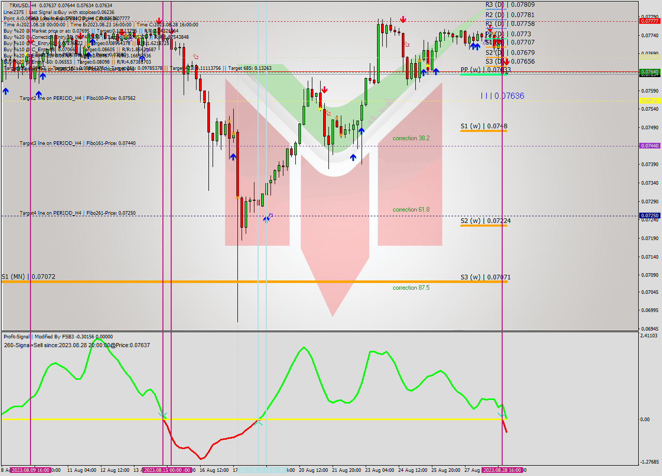
Task: Click 'Target4 line on PERIOD_H4' Fibo261 label
Action: [x=78, y=213]
